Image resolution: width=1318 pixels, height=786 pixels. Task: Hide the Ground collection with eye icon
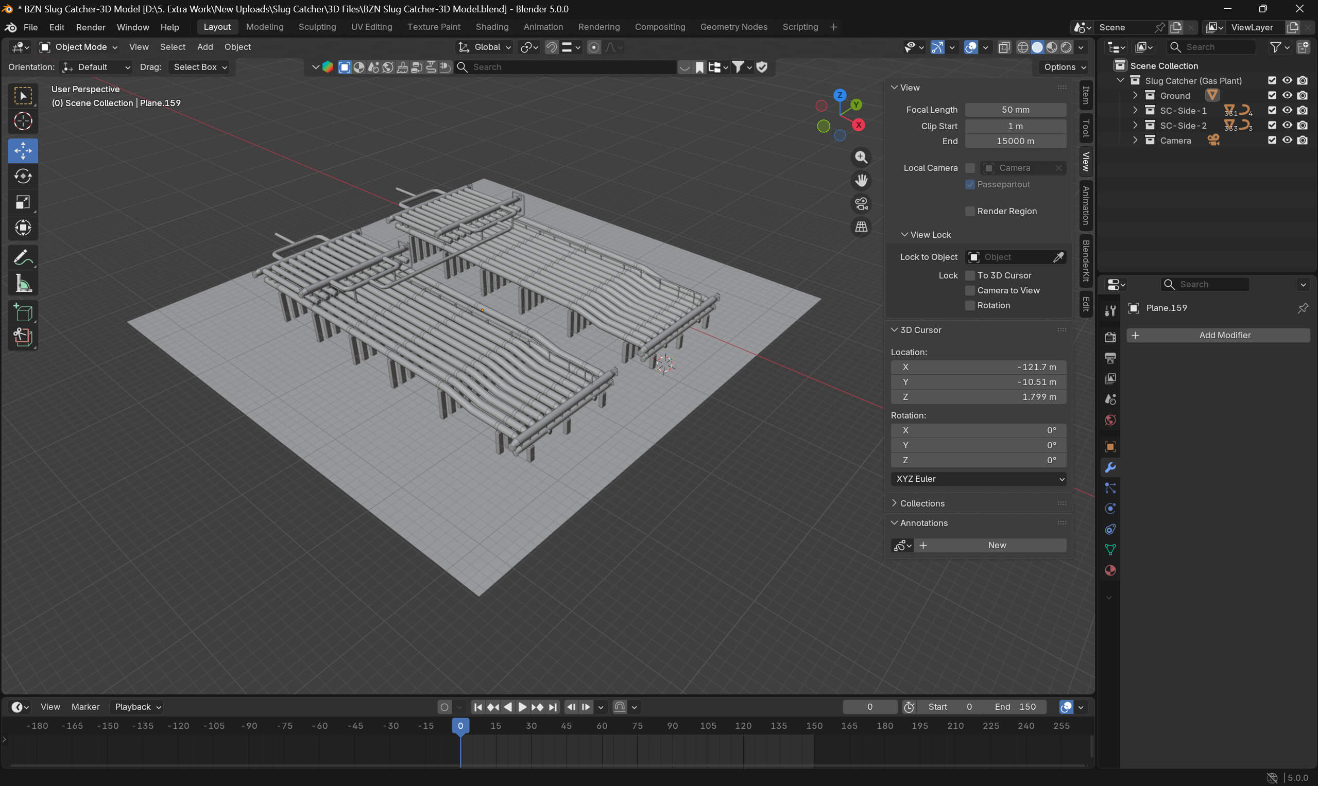coord(1287,95)
